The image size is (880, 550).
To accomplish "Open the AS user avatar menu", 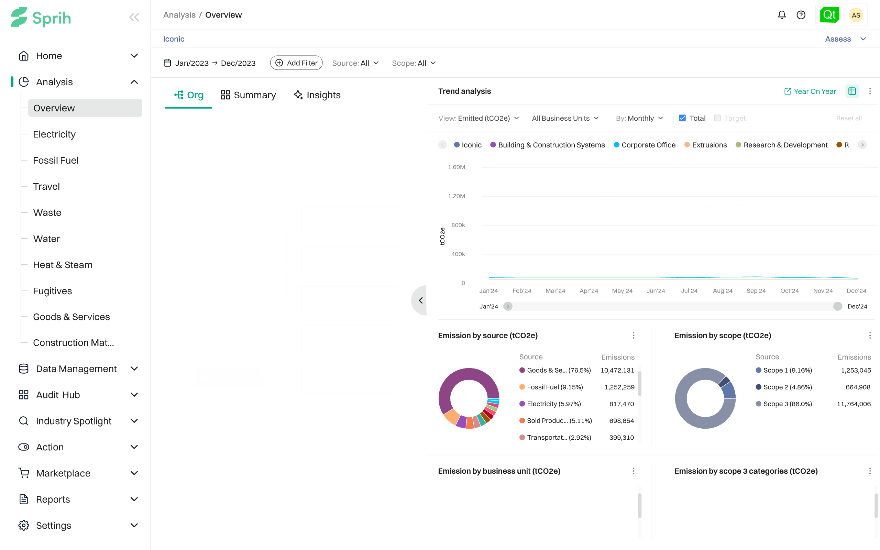I will [856, 15].
